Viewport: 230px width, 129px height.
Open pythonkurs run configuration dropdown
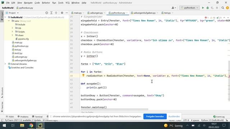coord(189,8)
